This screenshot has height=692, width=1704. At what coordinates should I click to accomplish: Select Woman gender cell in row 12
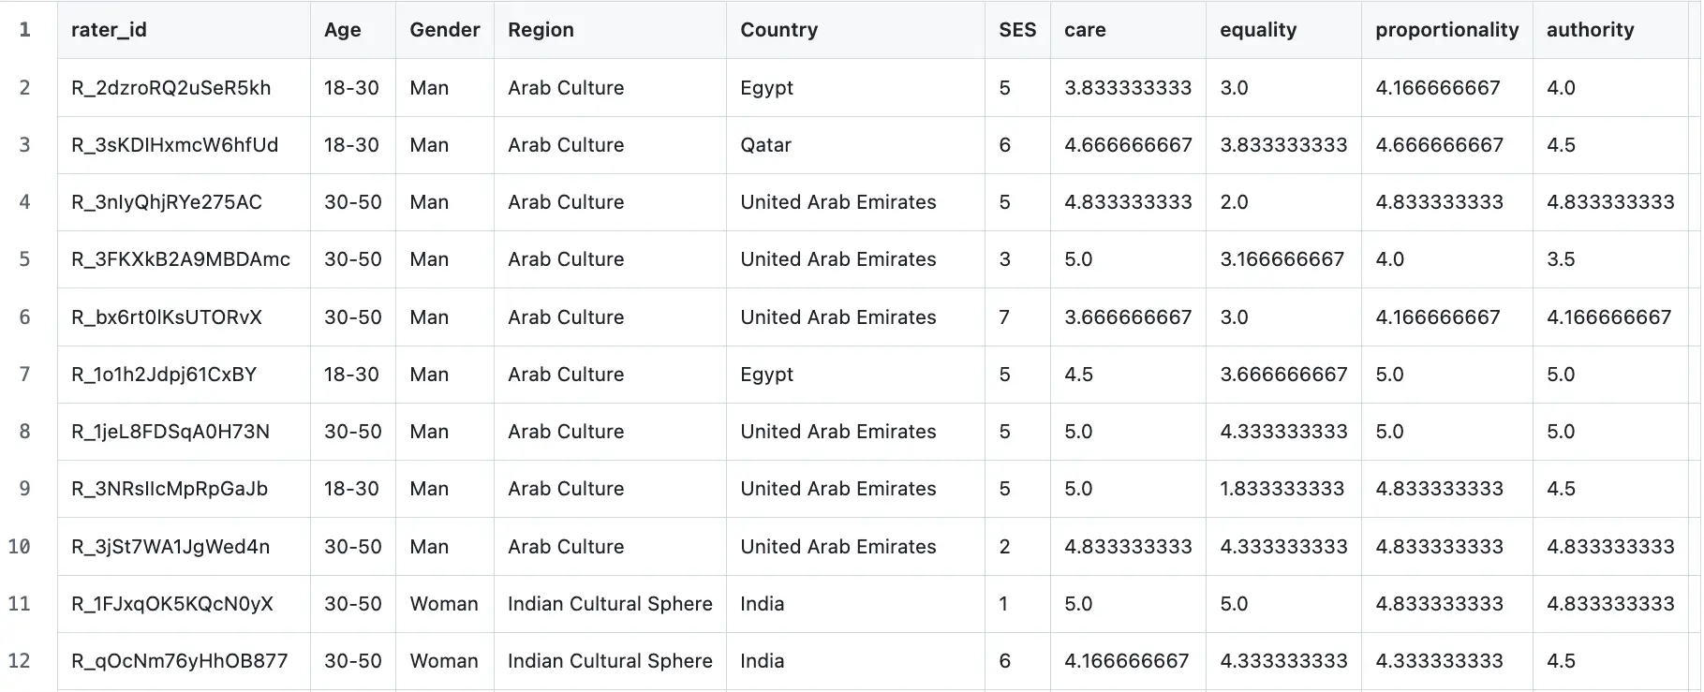click(444, 661)
